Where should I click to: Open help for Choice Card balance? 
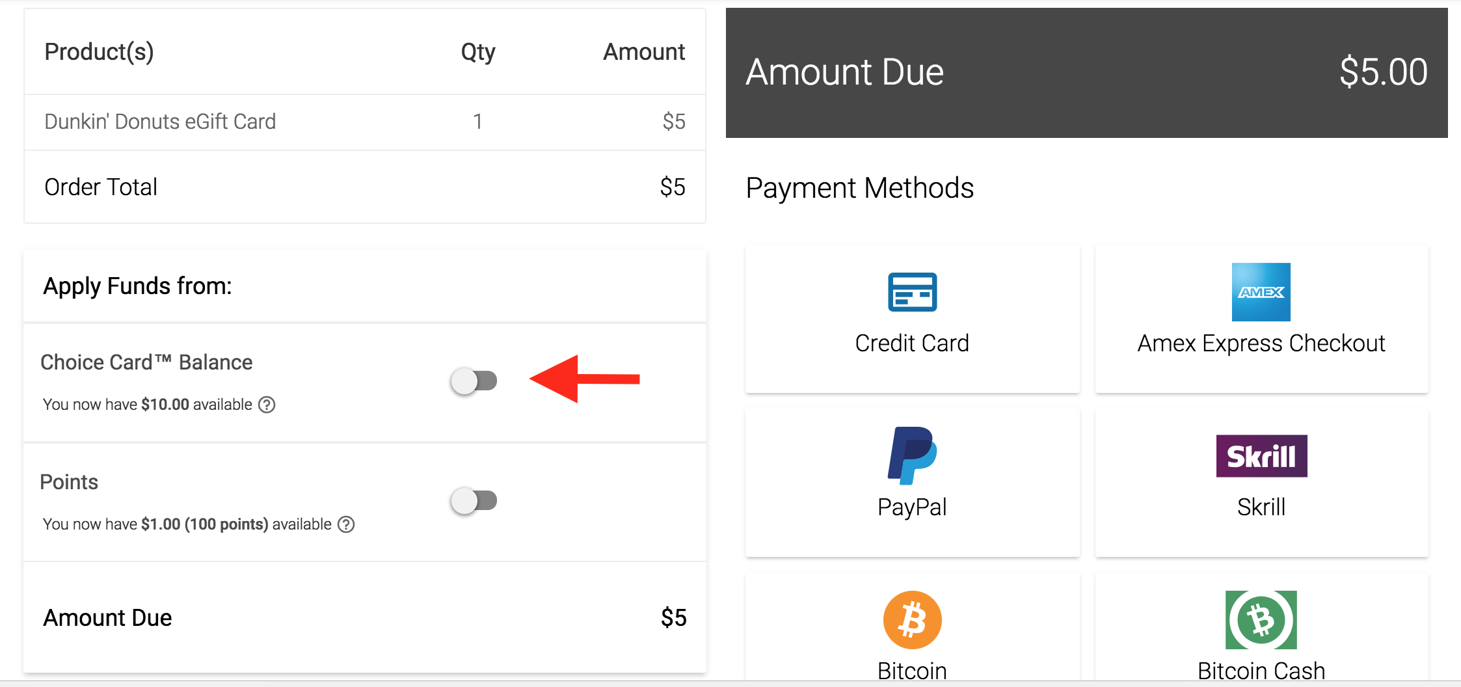click(266, 404)
